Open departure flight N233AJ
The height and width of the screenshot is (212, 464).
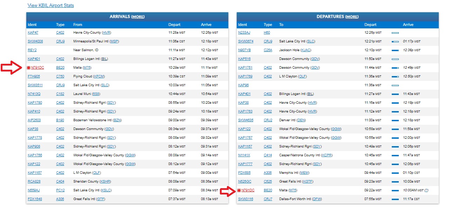click(x=244, y=33)
